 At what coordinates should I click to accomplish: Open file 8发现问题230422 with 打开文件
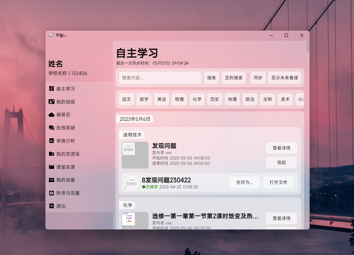coord(278,182)
